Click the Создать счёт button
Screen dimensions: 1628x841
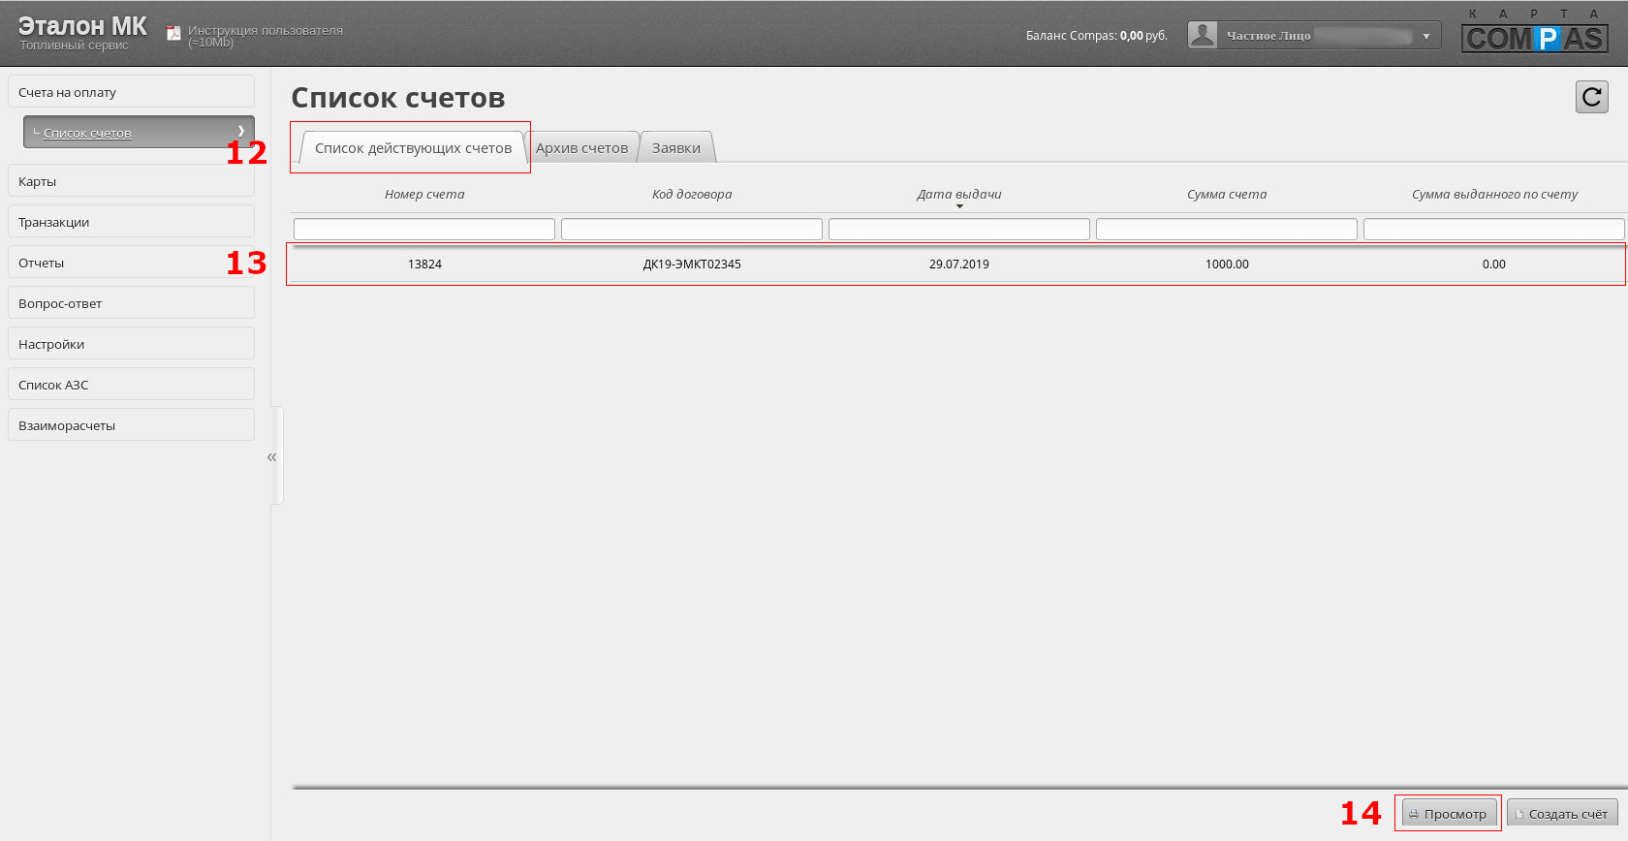(x=1562, y=814)
